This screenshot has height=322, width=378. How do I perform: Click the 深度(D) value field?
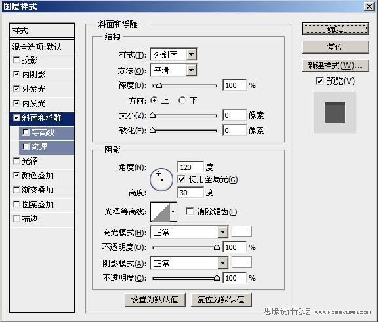tap(234, 85)
